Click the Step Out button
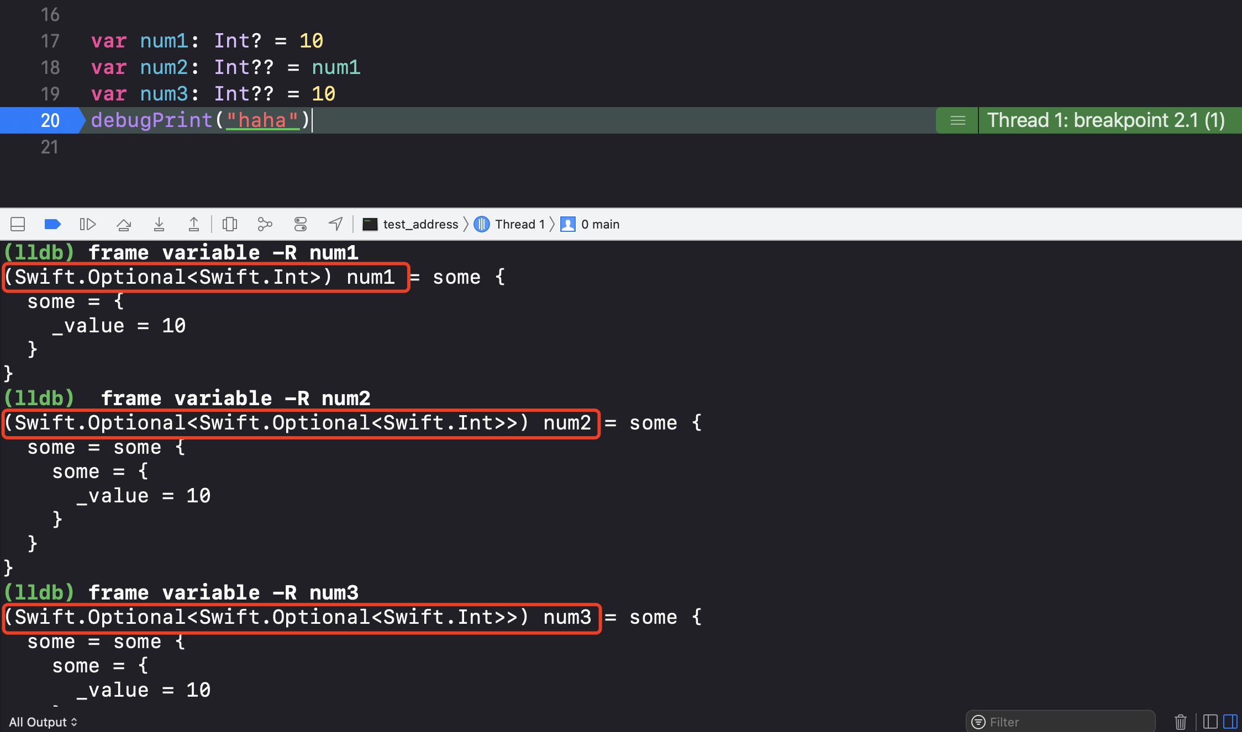1242x732 pixels. tap(194, 224)
